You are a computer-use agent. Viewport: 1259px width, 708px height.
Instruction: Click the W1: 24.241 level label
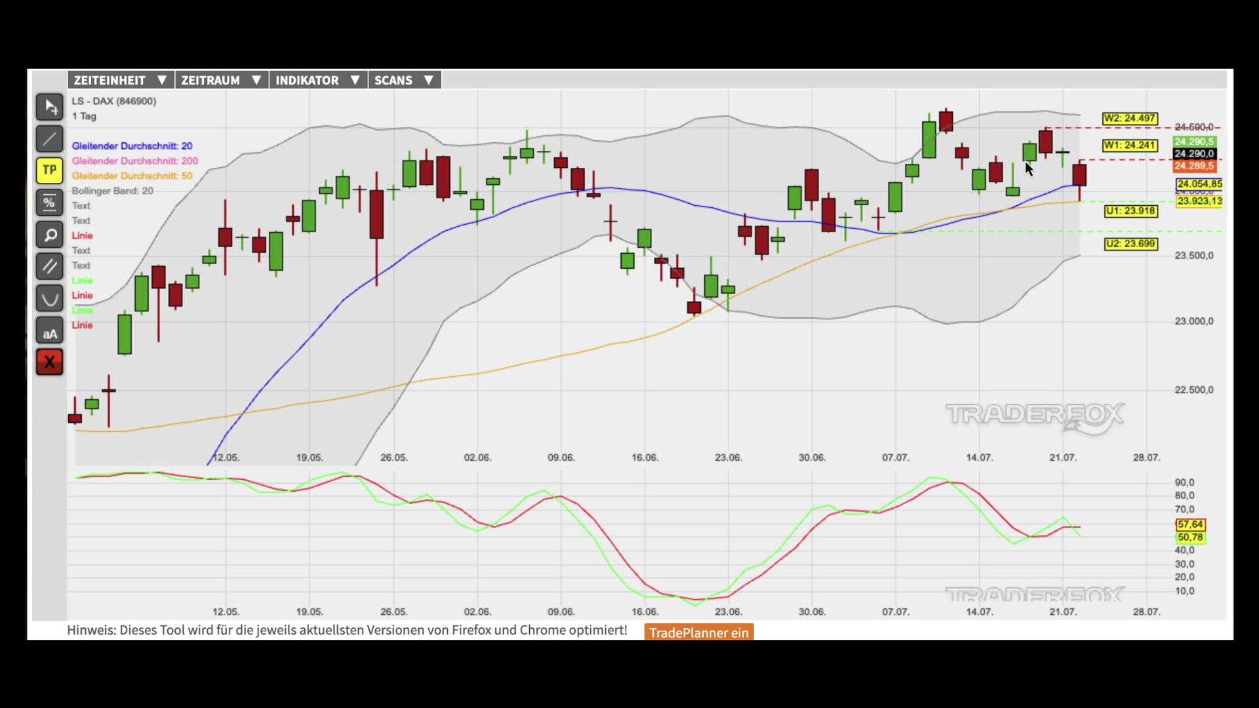point(1130,146)
